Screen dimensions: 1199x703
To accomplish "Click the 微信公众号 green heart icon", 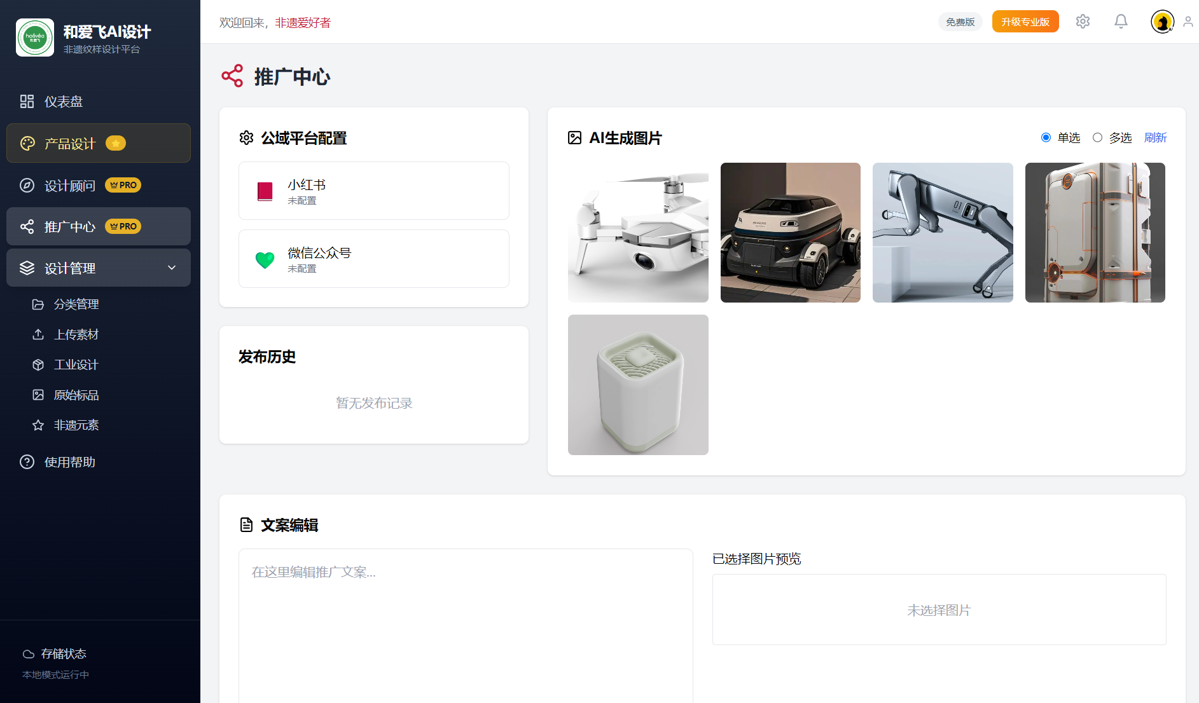I will pyautogui.click(x=265, y=259).
